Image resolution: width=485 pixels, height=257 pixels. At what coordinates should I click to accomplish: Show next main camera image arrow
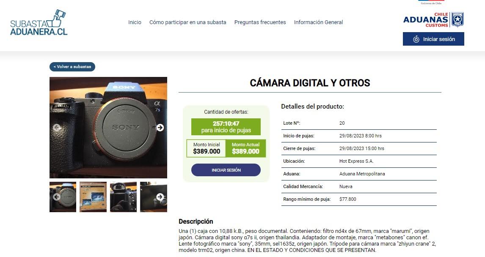[x=160, y=127]
